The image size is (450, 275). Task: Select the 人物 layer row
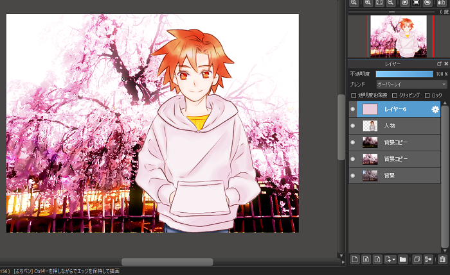point(399,126)
